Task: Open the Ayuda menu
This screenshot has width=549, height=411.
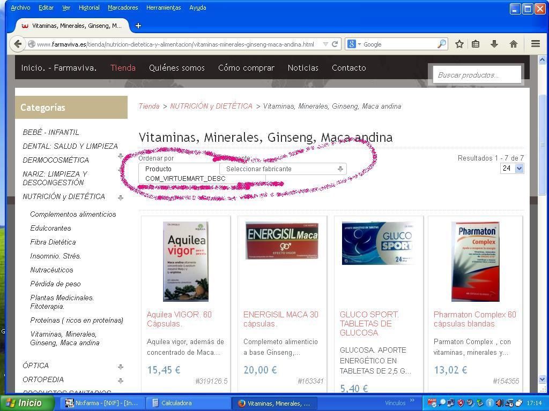Action: tap(197, 7)
